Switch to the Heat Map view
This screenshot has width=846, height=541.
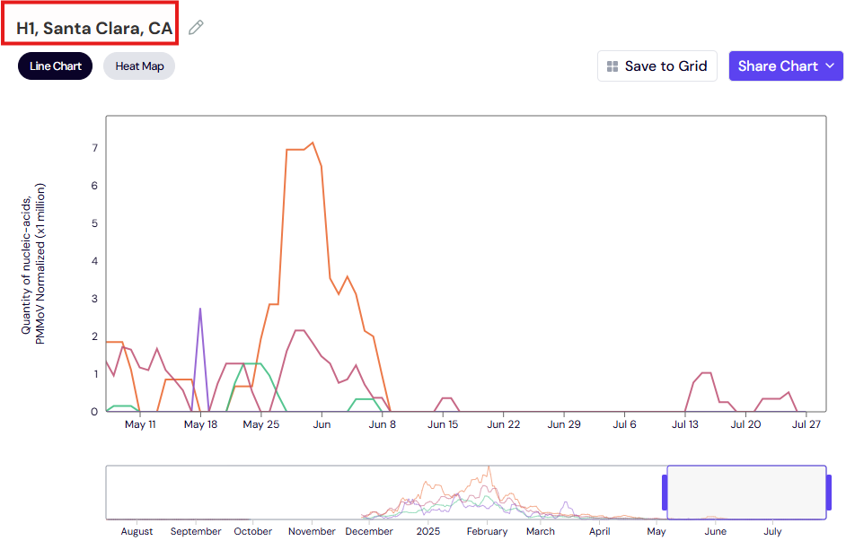[139, 66]
